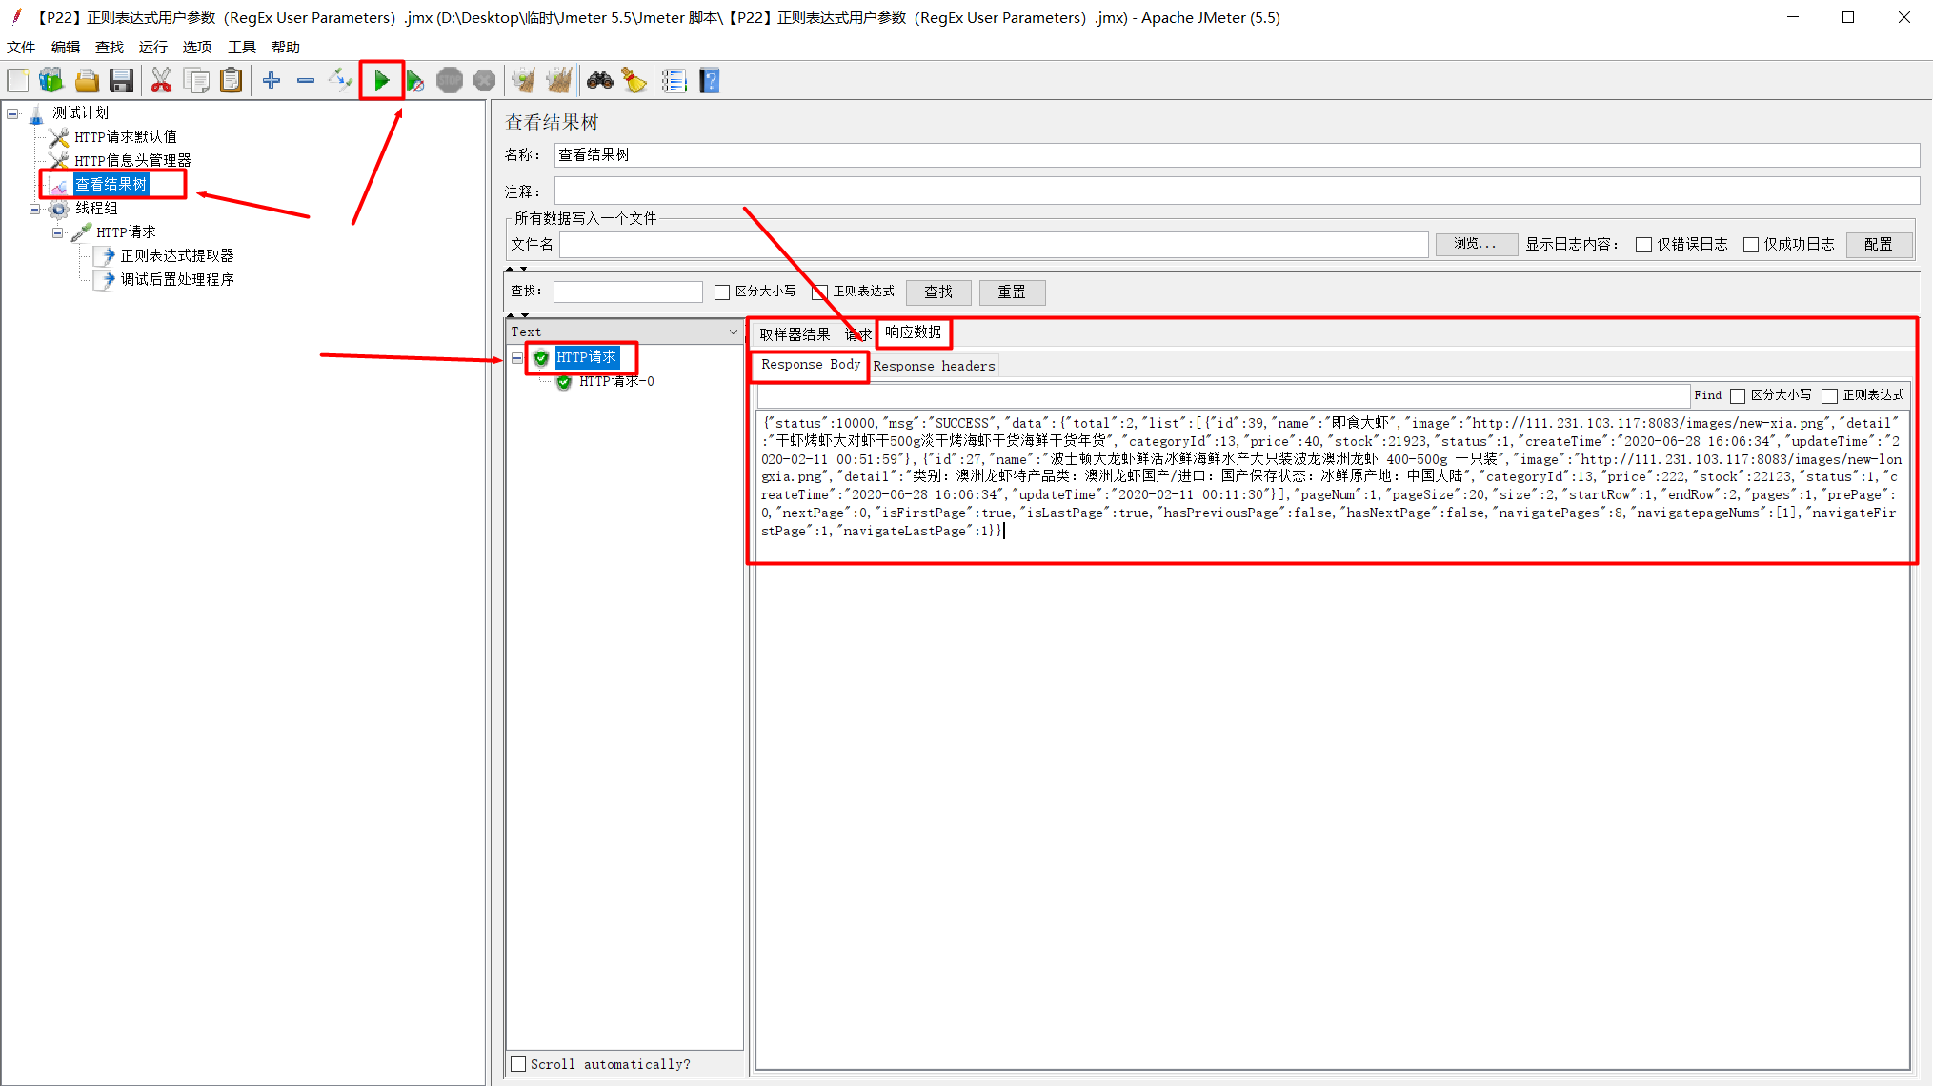1933x1086 pixels.
Task: Collapse HTTP请求 expander in test plan
Action: 58,232
